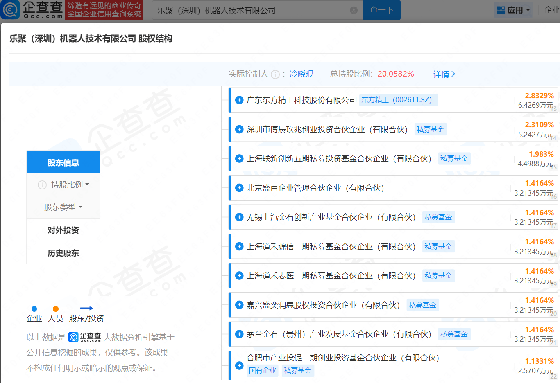The height and width of the screenshot is (383, 560).
Task: Open 嘉兴盛奕润惠股权投资合伙企业 name
Action: click(323, 305)
